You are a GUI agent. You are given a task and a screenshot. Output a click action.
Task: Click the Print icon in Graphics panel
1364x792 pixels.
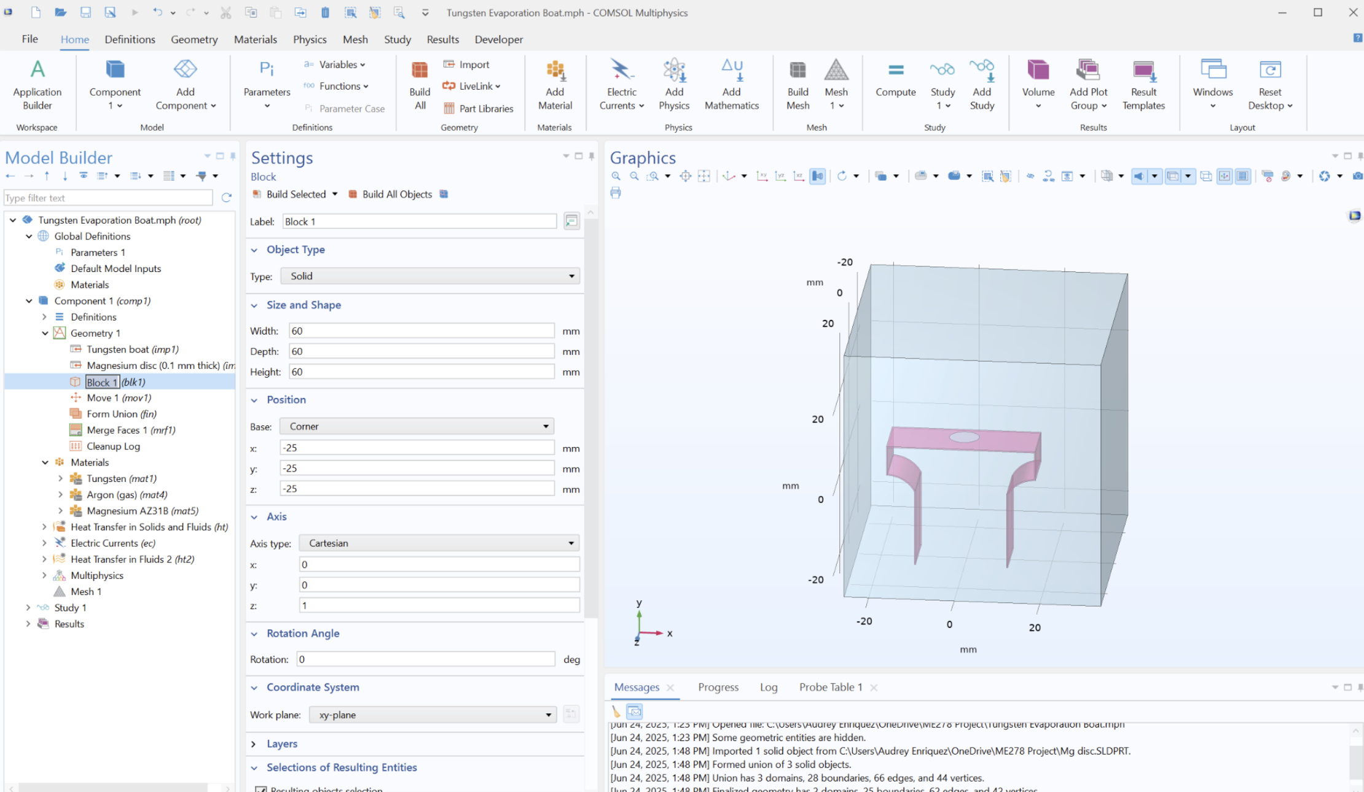pos(615,193)
